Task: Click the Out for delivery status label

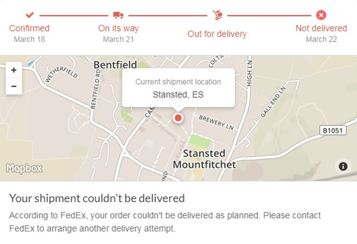Action: (217, 33)
